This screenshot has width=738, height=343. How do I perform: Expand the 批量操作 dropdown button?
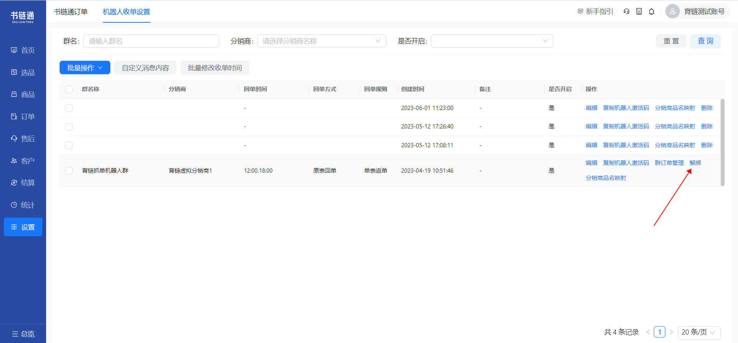[85, 68]
